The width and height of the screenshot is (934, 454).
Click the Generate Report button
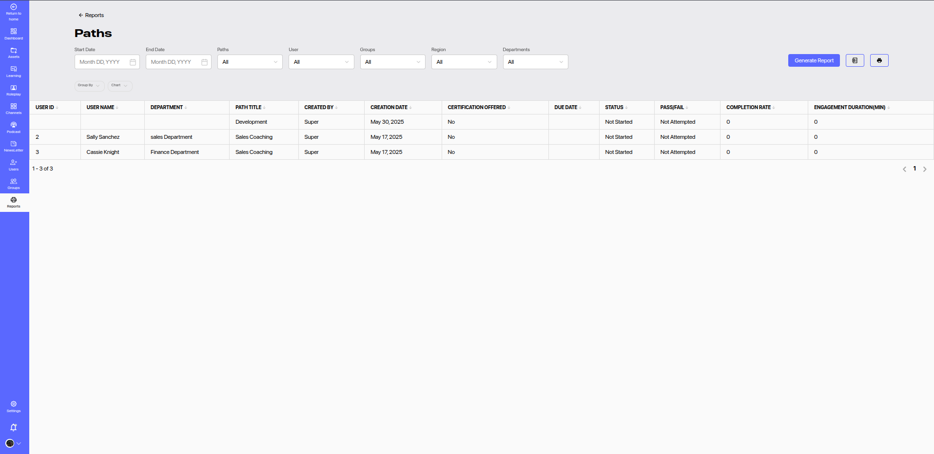click(x=814, y=60)
